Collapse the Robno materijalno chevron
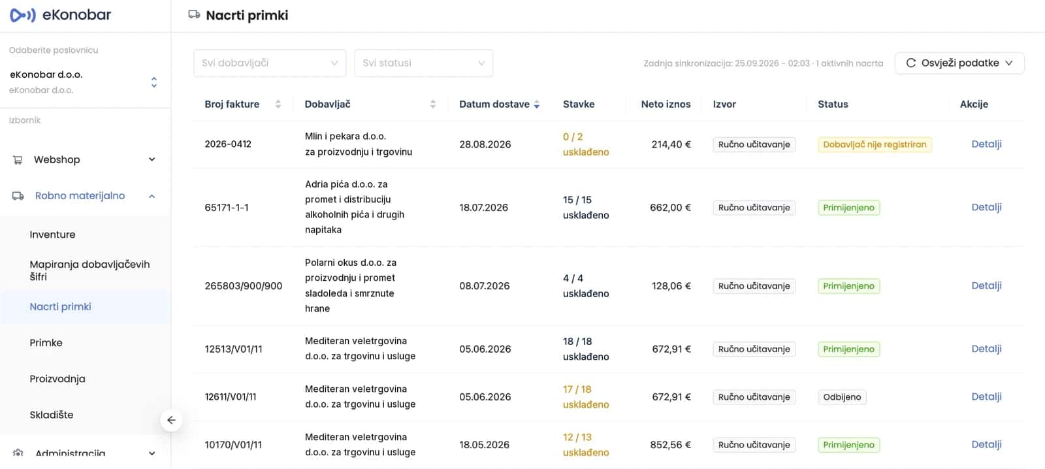Image resolution: width=1045 pixels, height=469 pixels. coord(152,196)
